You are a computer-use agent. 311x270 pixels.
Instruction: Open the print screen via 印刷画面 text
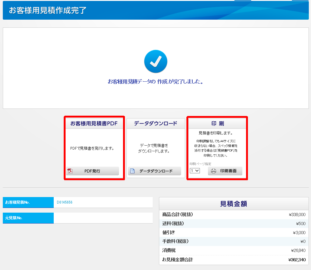(228, 171)
